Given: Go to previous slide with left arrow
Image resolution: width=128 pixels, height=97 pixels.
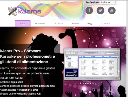Looking at the screenshot, I should coord(9,71).
